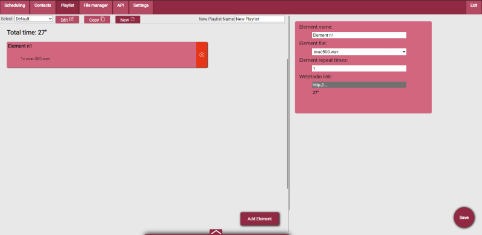Save the playlist with round Save button
The height and width of the screenshot is (235, 482).
[464, 218]
